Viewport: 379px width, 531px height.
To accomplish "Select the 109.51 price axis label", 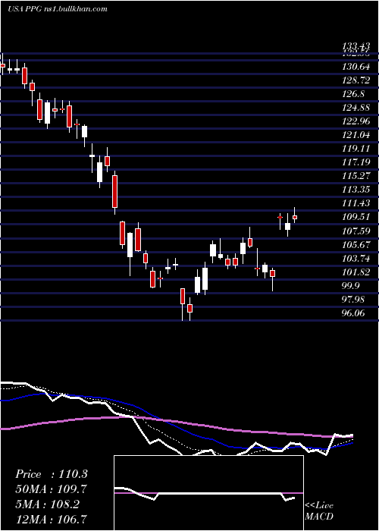I will pos(356,217).
